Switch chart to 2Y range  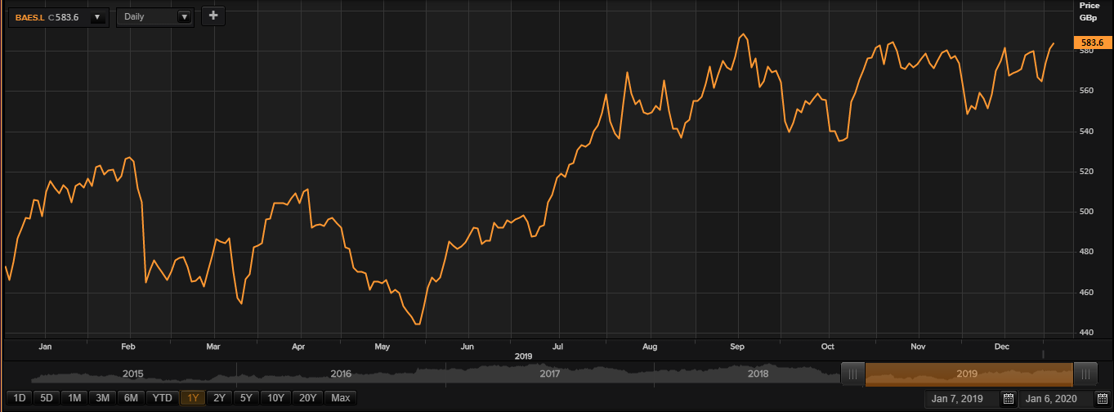(x=219, y=398)
